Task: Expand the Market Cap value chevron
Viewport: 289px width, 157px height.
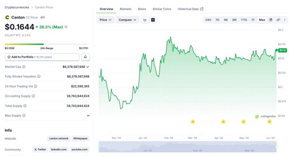Action: (88, 67)
